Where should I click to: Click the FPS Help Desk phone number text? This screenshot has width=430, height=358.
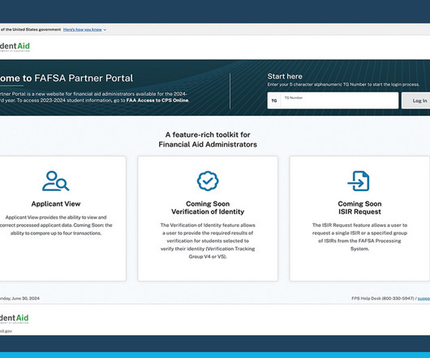pyautogui.click(x=383, y=298)
